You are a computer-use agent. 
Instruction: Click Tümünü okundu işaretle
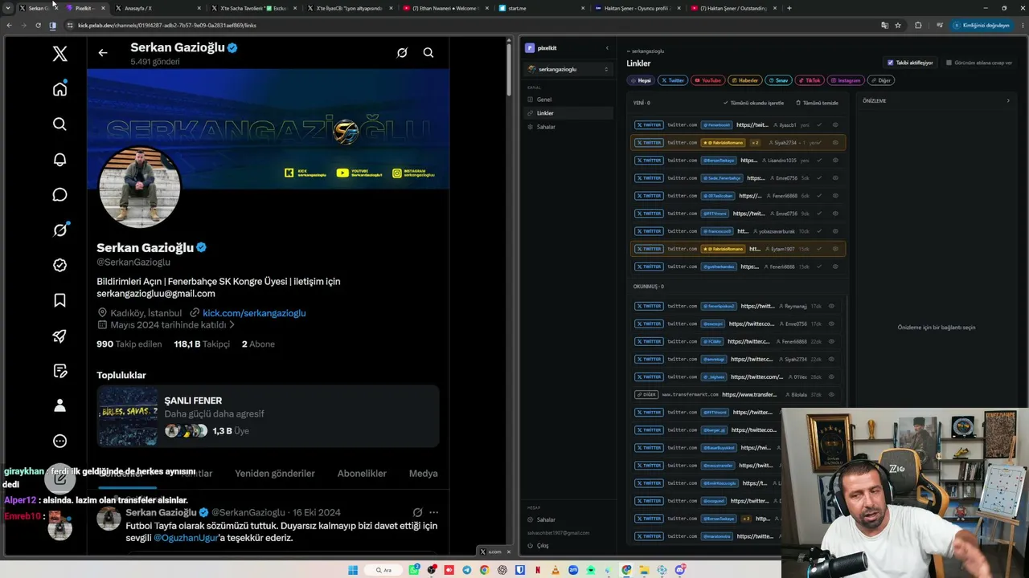pyautogui.click(x=753, y=104)
